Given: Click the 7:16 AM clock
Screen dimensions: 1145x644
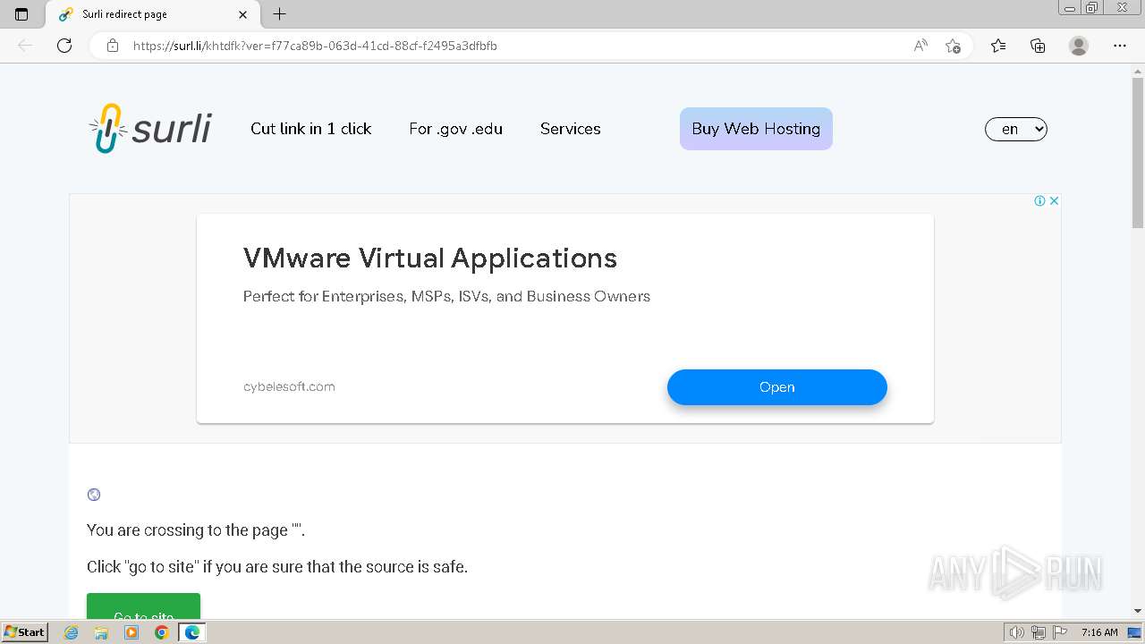Looking at the screenshot, I should click(1099, 632).
